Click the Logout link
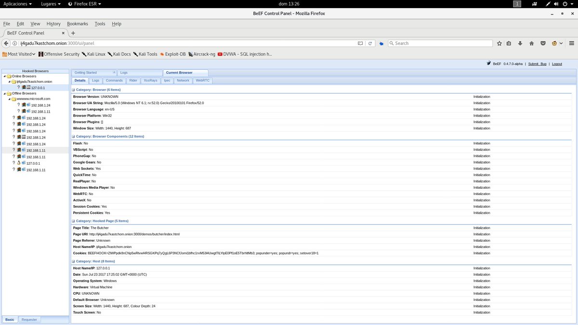The image size is (578, 325). (557, 64)
